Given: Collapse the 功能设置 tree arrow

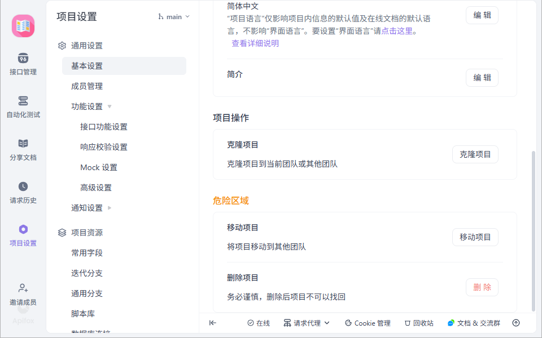Looking at the screenshot, I should click(110, 106).
